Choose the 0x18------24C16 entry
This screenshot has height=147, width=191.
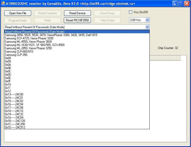[77, 111]
